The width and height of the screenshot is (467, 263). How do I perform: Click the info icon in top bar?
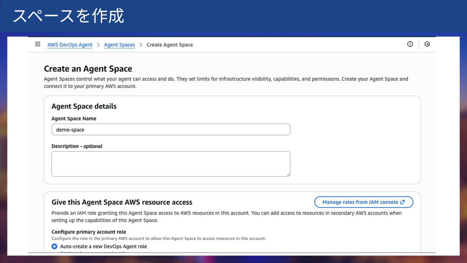pos(410,44)
